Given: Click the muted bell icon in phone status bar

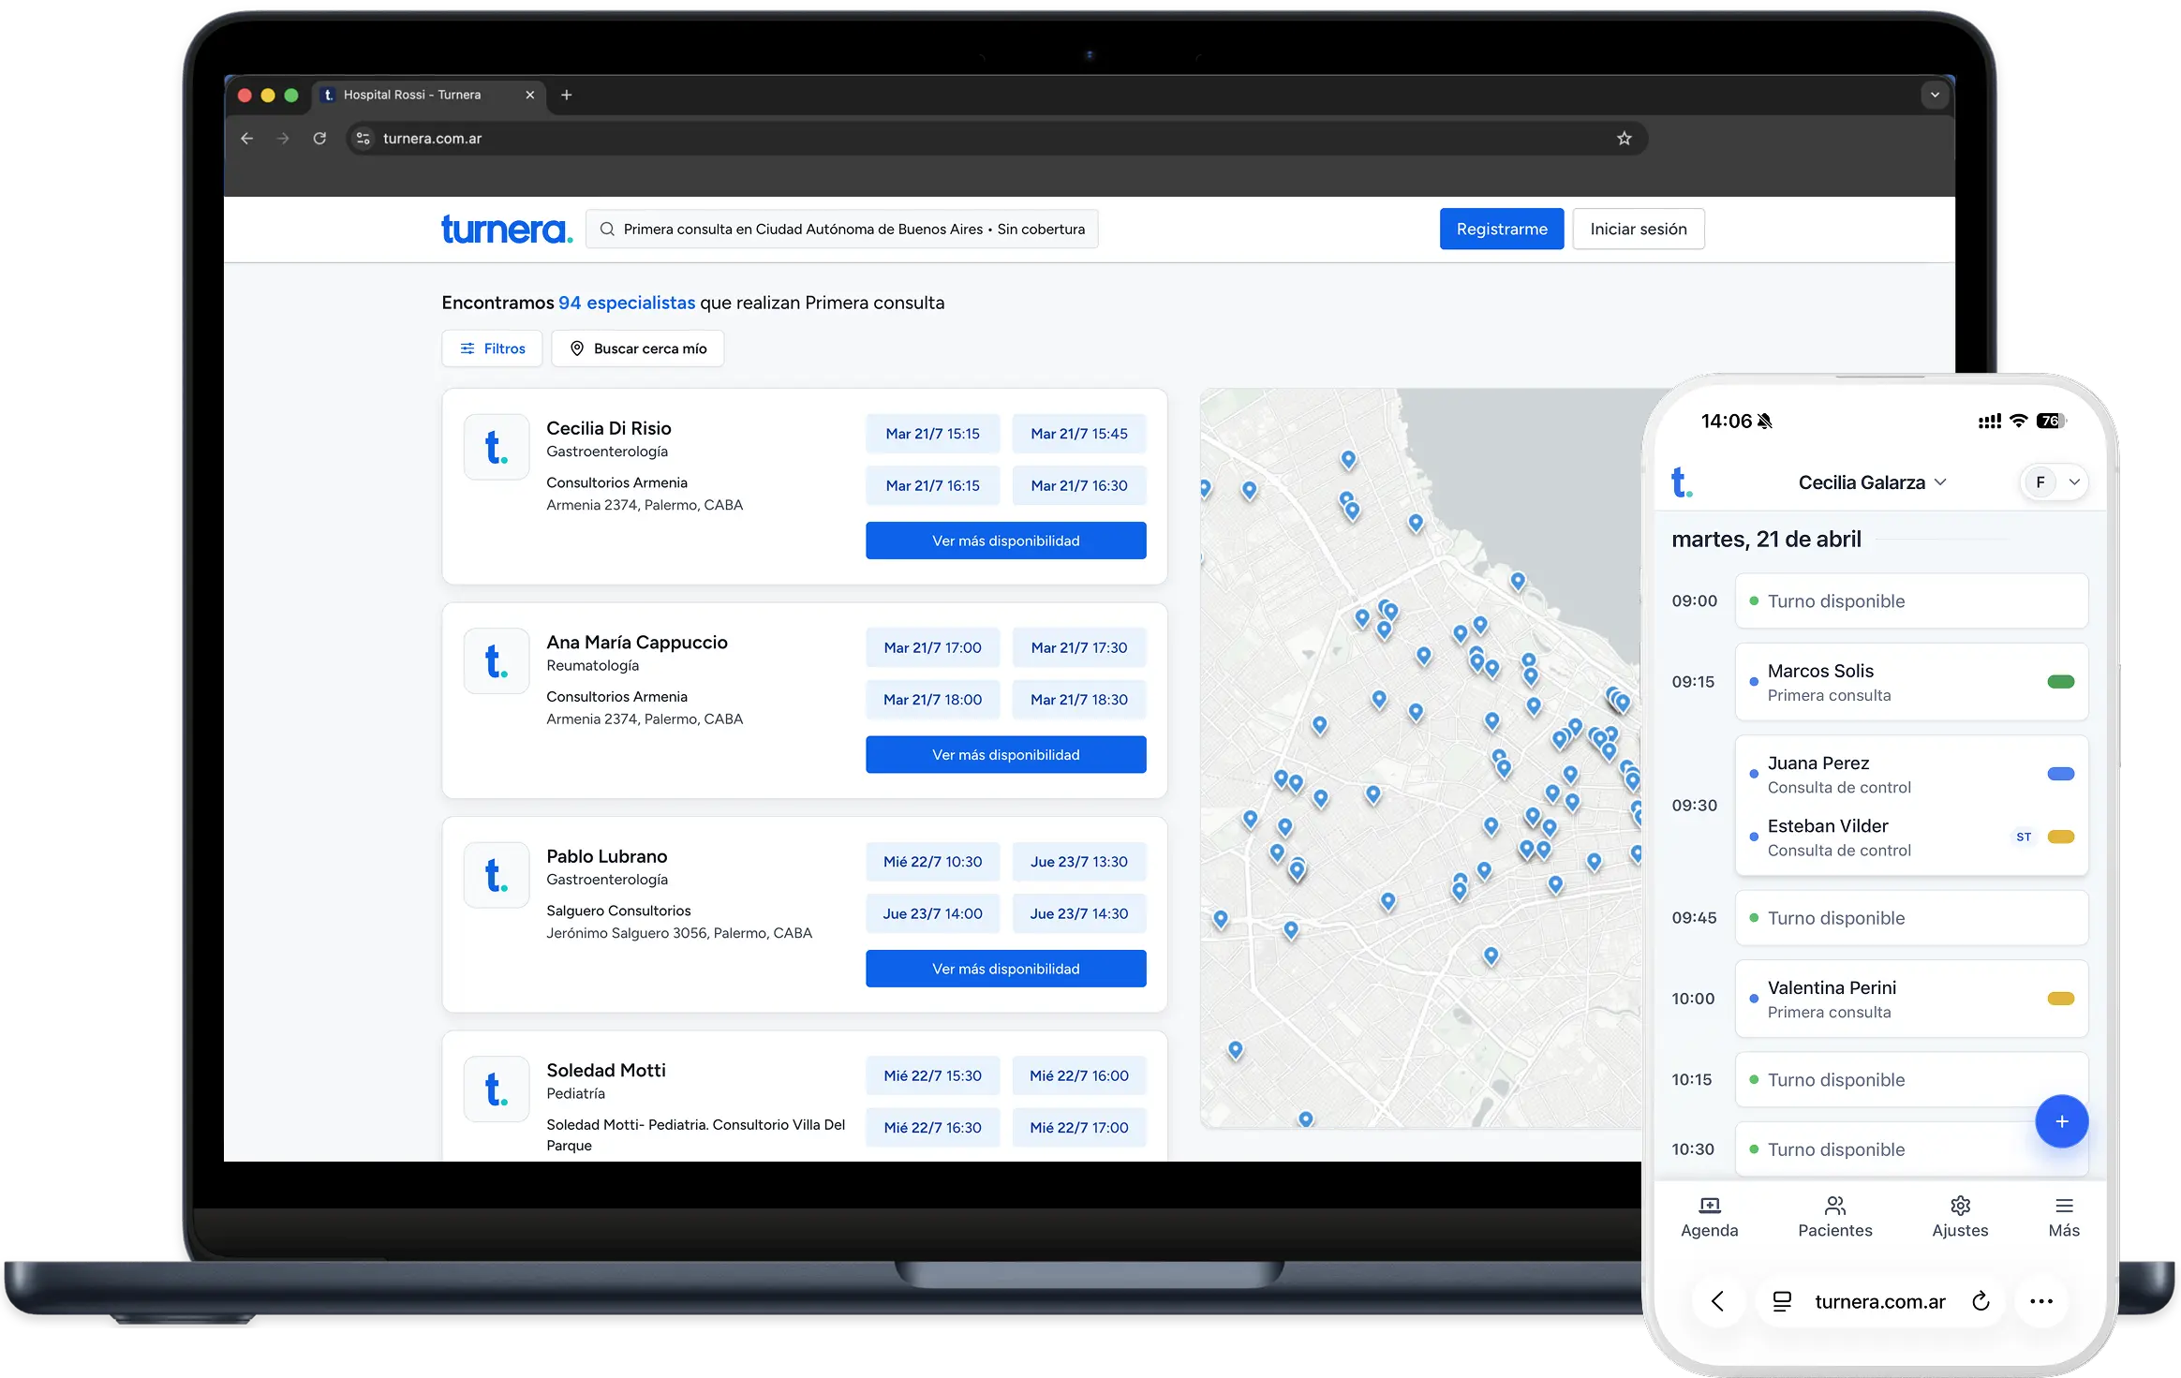Looking at the screenshot, I should click(x=1765, y=422).
